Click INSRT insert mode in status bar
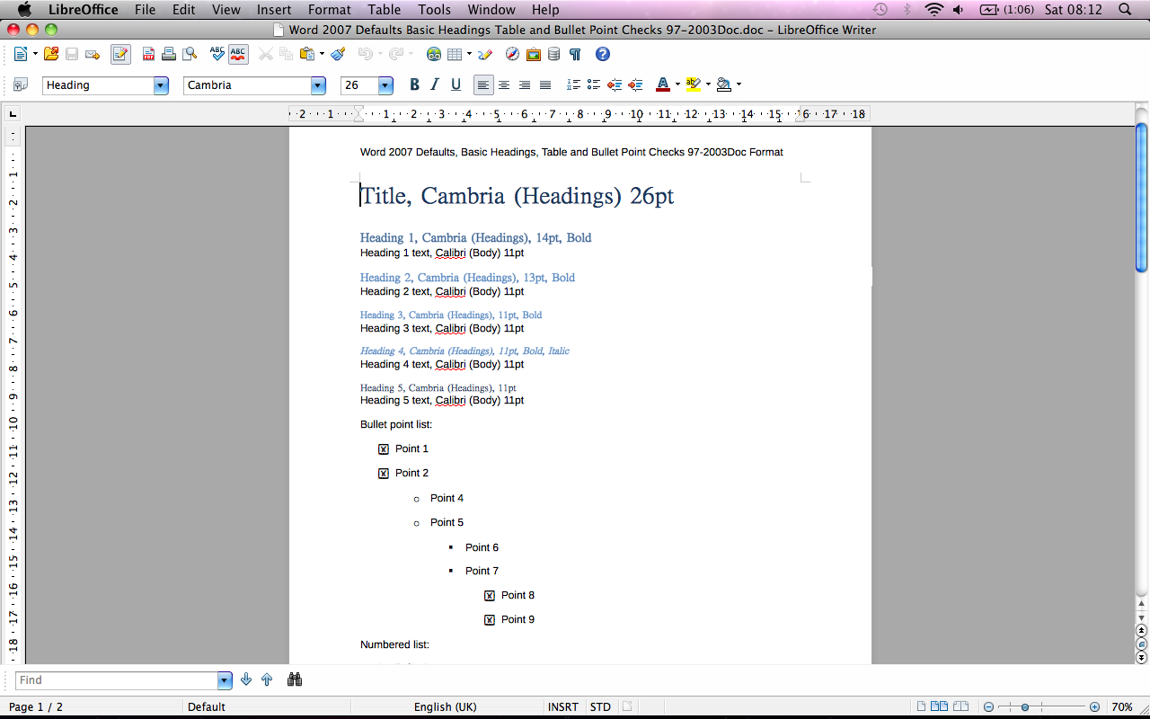Viewport: 1150px width, 719px height. click(562, 707)
